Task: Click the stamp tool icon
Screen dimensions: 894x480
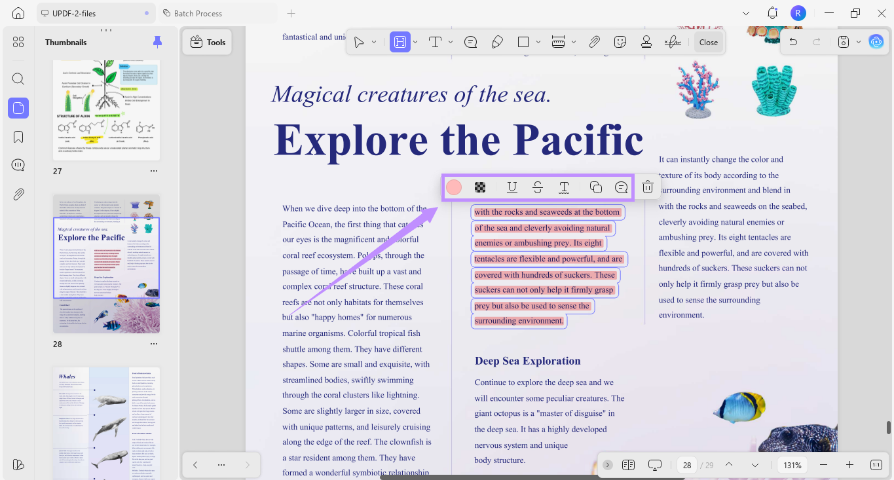Action: [646, 42]
